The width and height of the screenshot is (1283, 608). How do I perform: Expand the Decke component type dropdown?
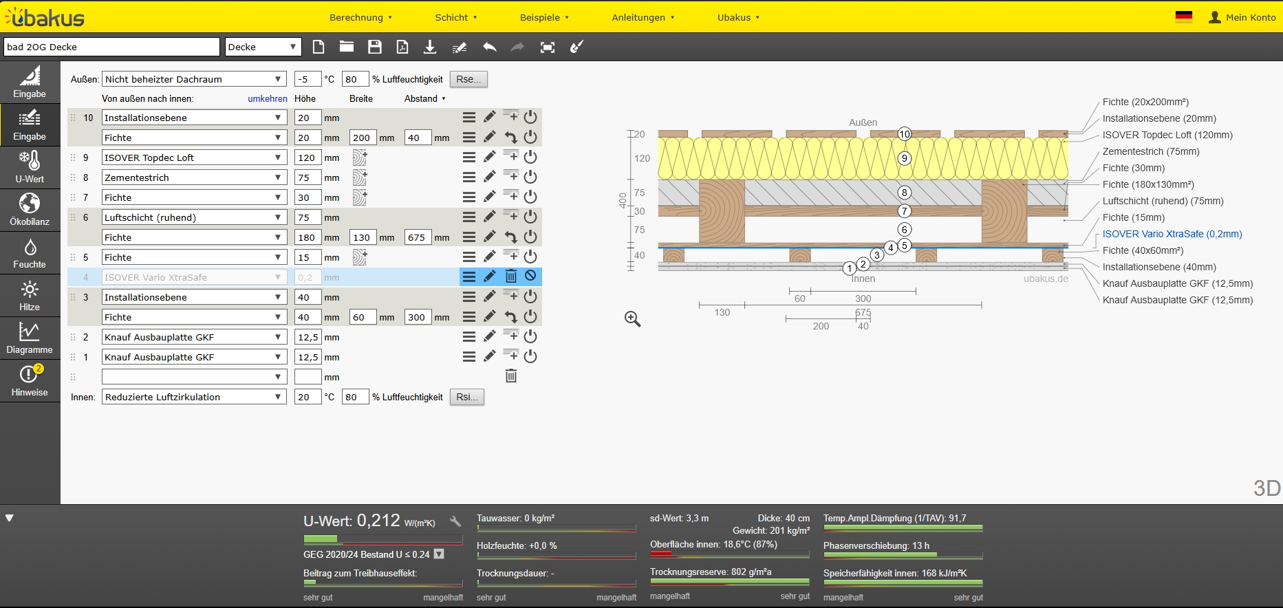[x=263, y=47]
